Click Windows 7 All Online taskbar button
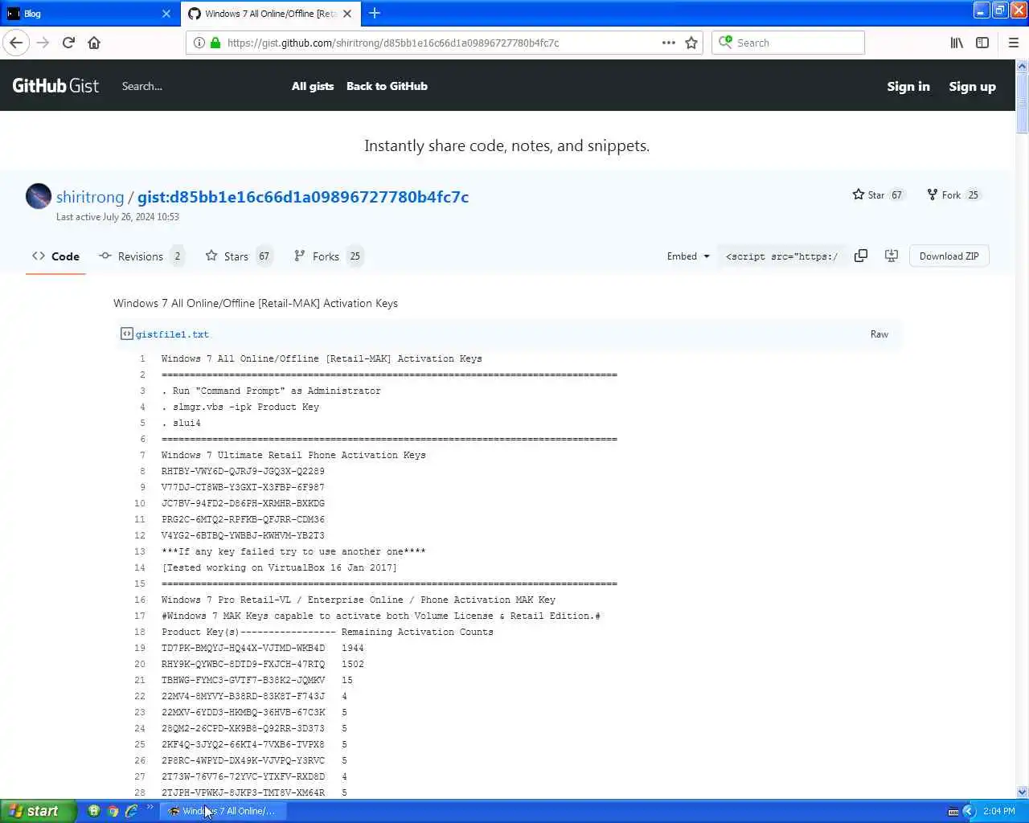This screenshot has width=1029, height=823. (223, 811)
